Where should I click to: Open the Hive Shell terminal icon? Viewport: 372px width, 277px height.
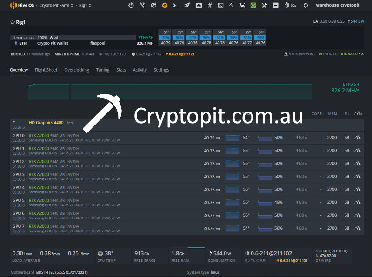(220, 5)
